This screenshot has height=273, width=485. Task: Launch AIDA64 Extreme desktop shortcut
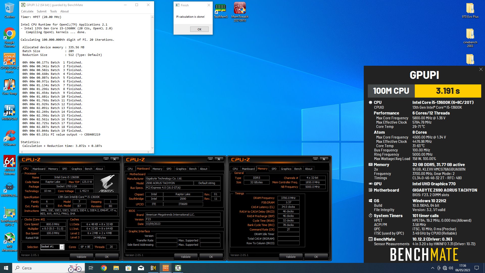pyautogui.click(x=10, y=165)
